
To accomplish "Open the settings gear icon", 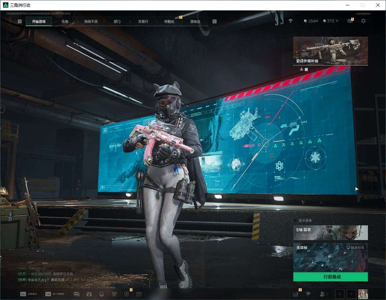I will [363, 21].
